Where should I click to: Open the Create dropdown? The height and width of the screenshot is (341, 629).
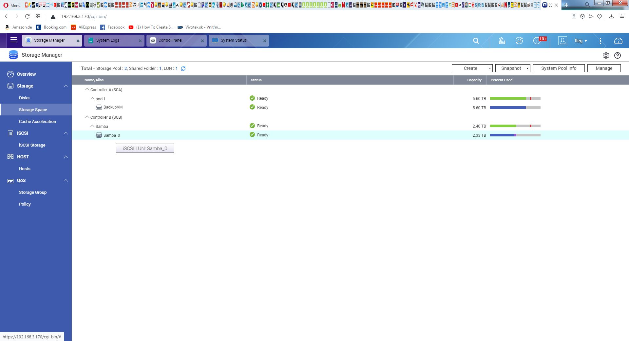[472, 68]
